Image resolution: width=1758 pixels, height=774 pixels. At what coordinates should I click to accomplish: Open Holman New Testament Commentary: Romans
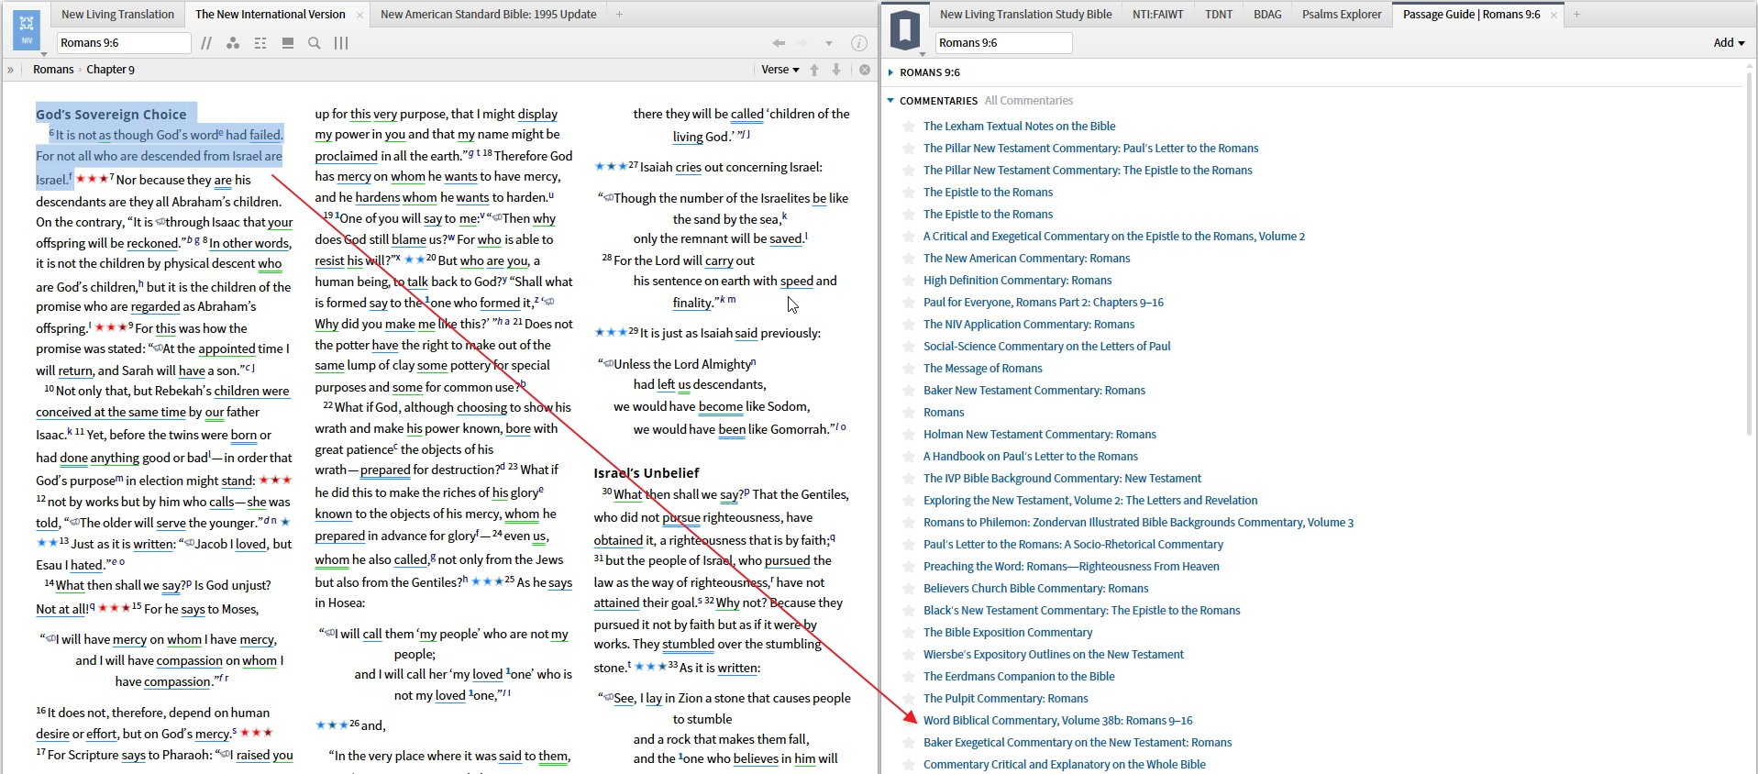pyautogui.click(x=1040, y=435)
